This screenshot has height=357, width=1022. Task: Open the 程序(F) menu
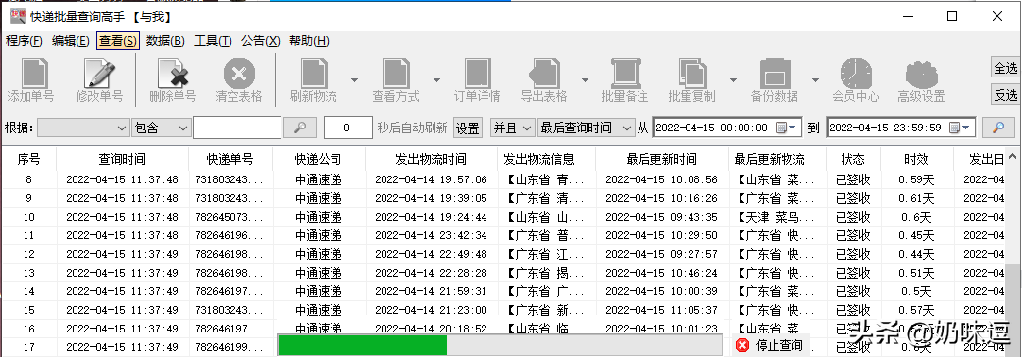(25, 41)
